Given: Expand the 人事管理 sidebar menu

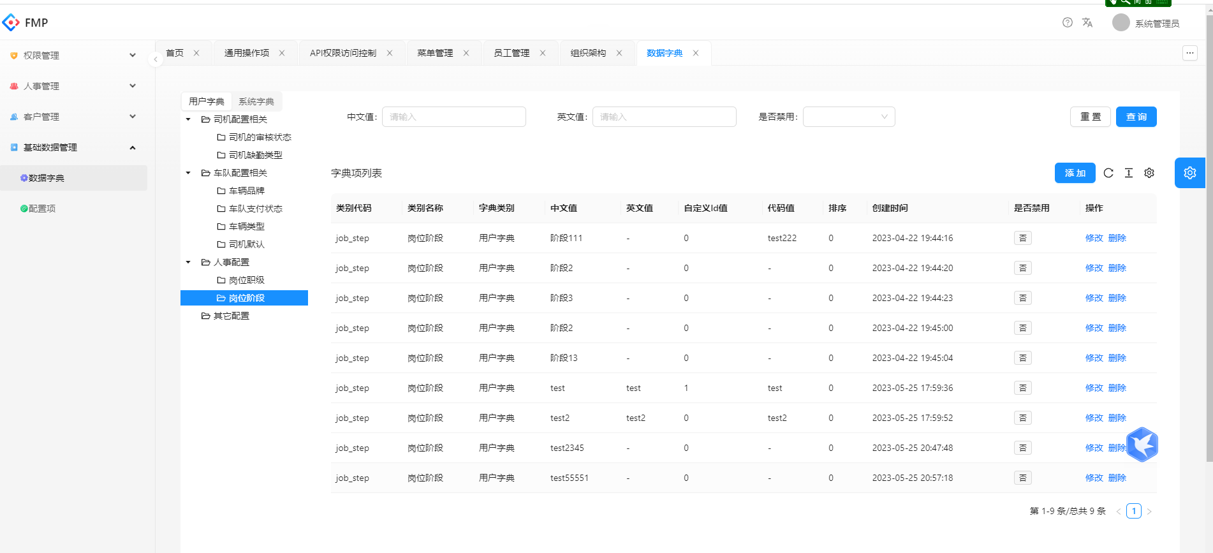Looking at the screenshot, I should [133, 86].
